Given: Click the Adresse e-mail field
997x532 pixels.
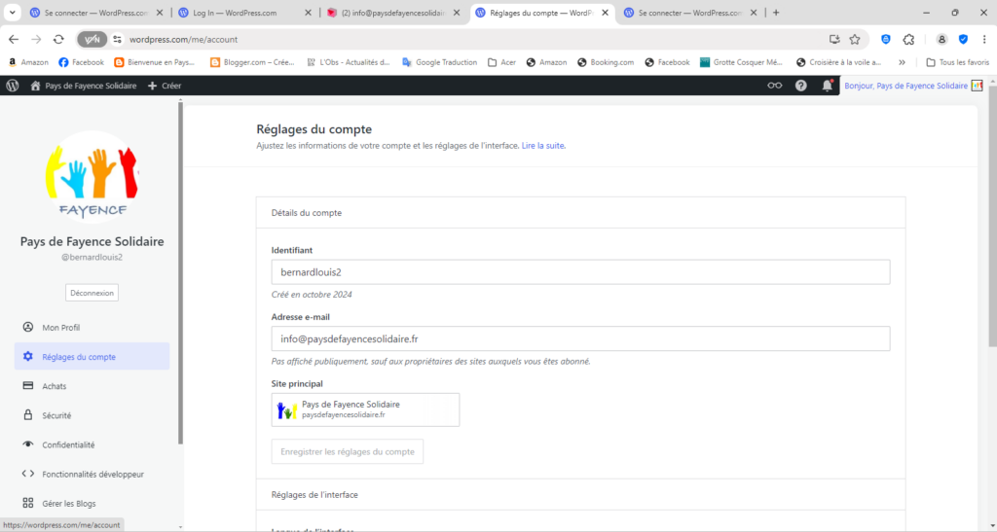Looking at the screenshot, I should pos(580,338).
